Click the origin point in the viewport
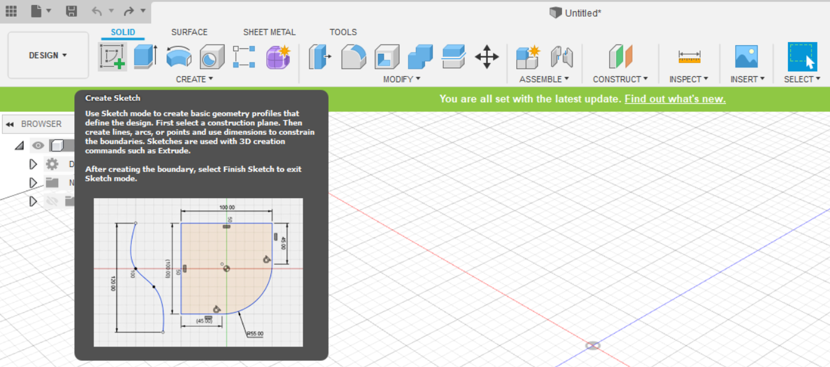This screenshot has height=367, width=830. 593,345
